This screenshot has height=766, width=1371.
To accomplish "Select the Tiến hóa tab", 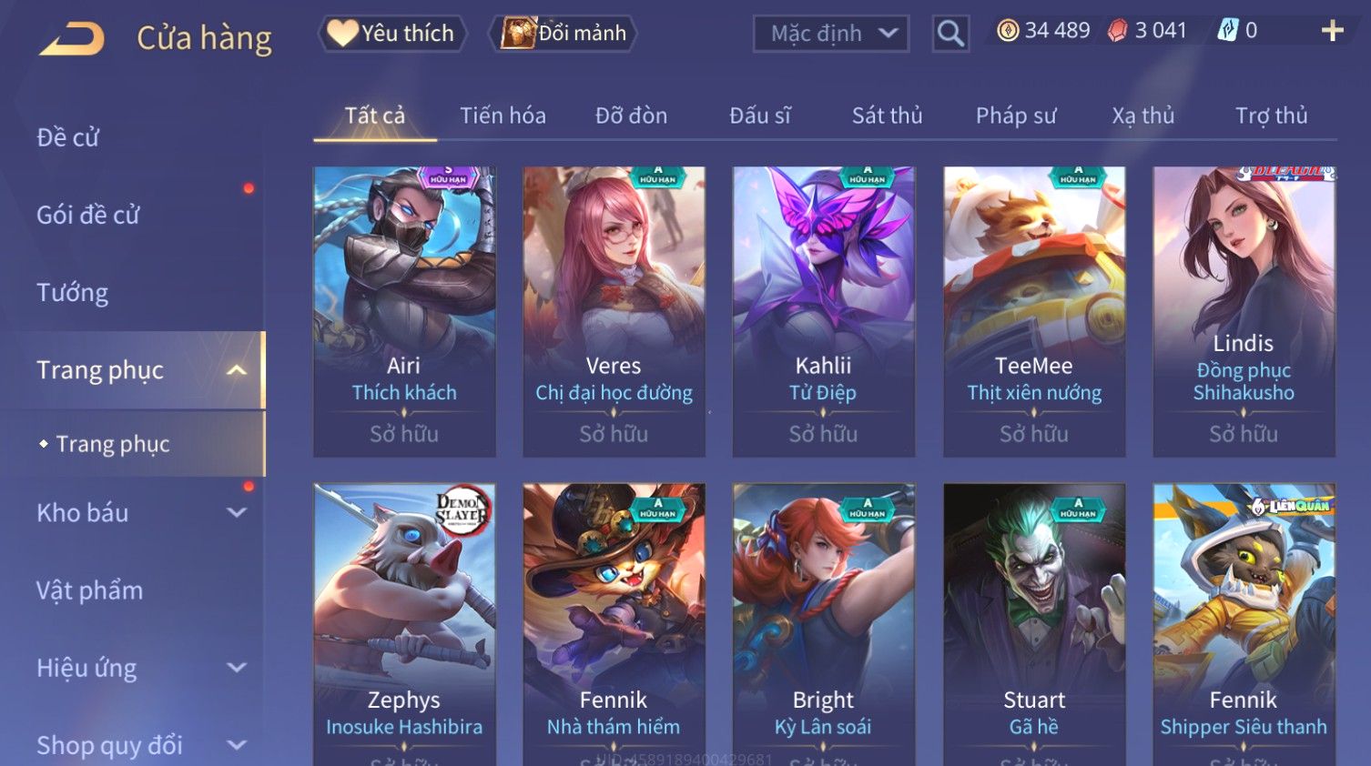I will click(503, 116).
